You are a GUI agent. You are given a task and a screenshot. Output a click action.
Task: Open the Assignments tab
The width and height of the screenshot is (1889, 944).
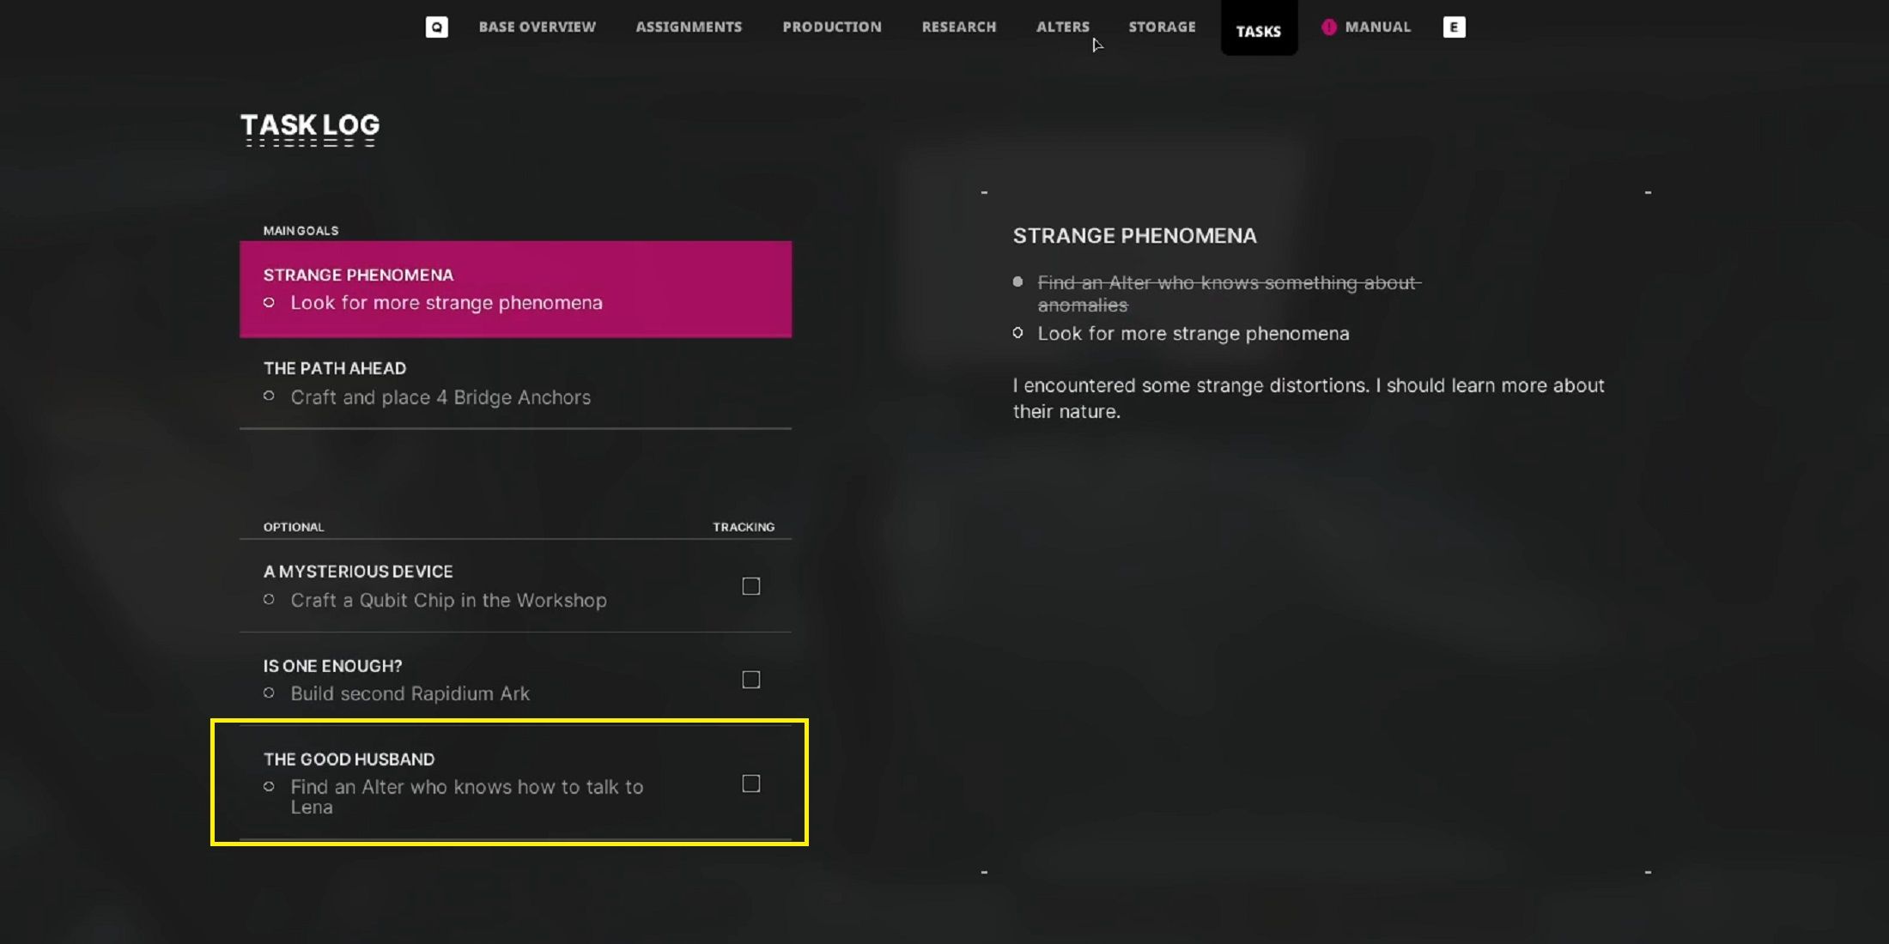(689, 27)
